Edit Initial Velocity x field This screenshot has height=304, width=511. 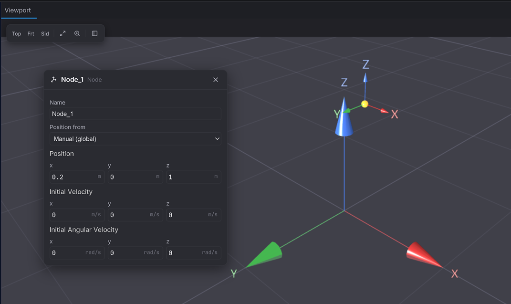(77, 215)
